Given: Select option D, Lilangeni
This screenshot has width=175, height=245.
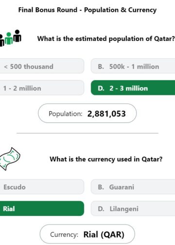Looking at the screenshot, I should 133,209.
